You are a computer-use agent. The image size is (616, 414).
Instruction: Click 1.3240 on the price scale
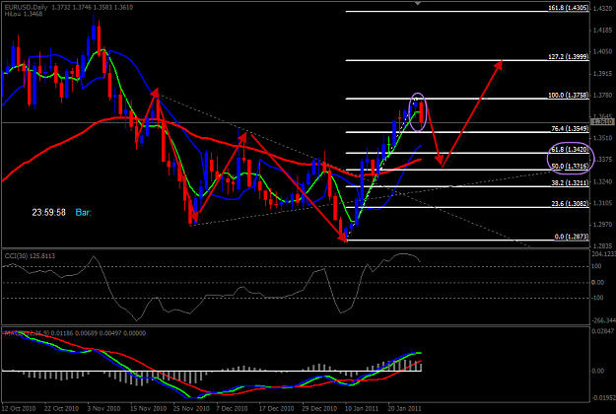(602, 181)
